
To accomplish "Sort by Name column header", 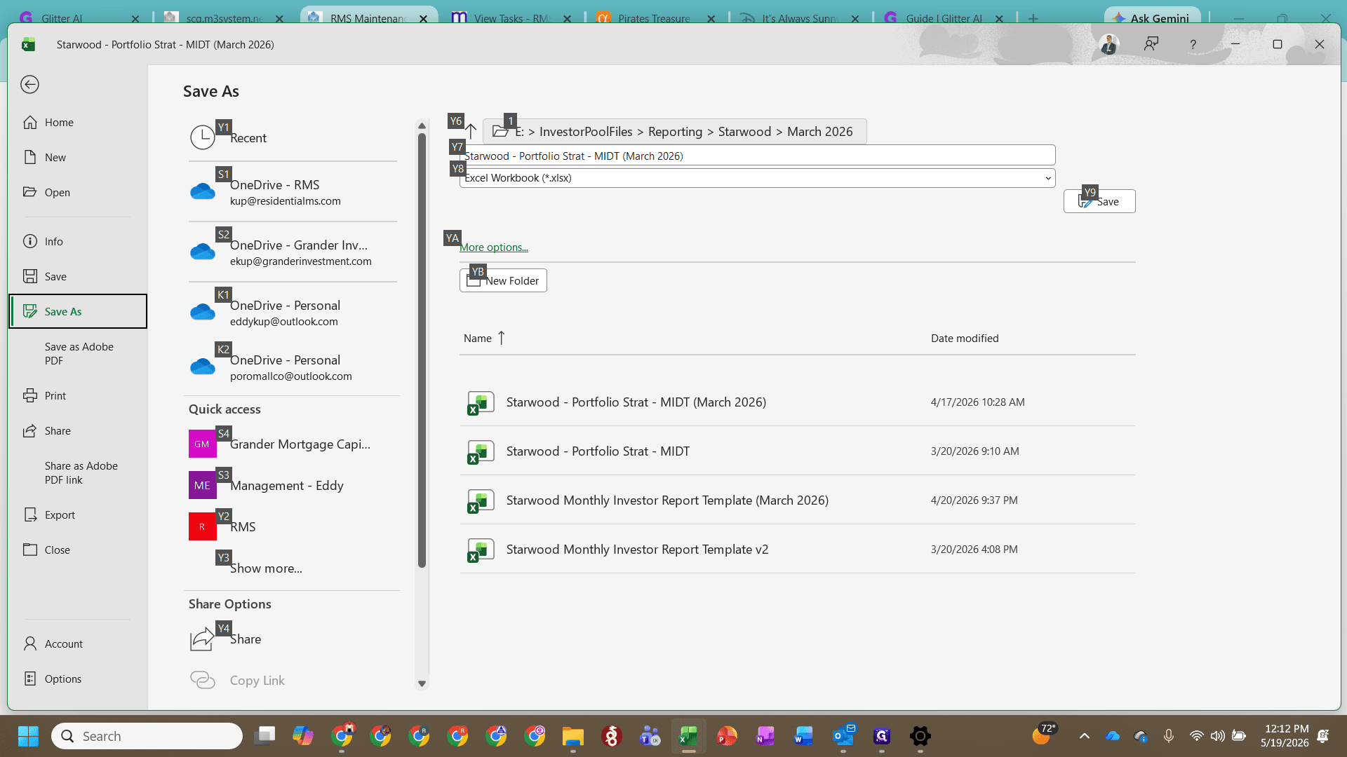I will coord(484,338).
